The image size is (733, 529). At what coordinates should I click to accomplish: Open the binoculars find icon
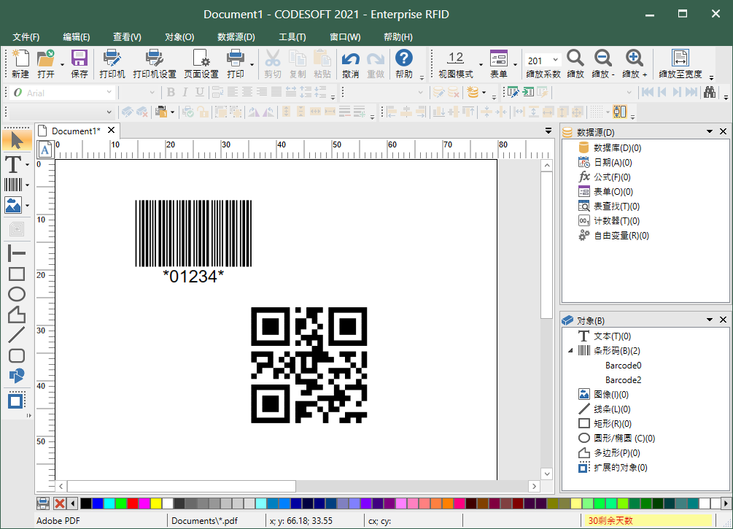pos(710,92)
